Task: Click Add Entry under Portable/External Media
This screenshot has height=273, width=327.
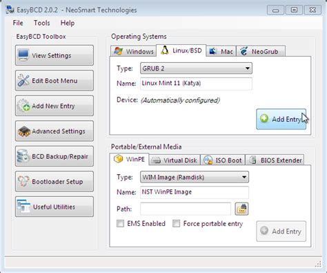Action: click(x=281, y=232)
